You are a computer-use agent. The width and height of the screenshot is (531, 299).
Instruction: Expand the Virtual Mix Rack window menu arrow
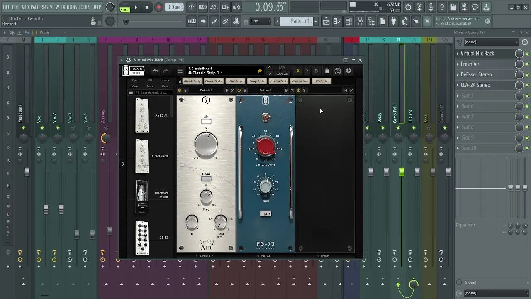[122, 60]
